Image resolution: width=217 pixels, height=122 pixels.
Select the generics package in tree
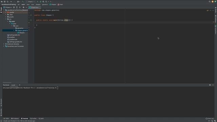(19, 28)
